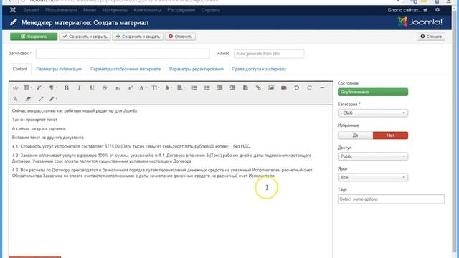The height and width of the screenshot is (258, 459).
Task: Open the Компоненты menu
Action: pyautogui.click(x=147, y=10)
